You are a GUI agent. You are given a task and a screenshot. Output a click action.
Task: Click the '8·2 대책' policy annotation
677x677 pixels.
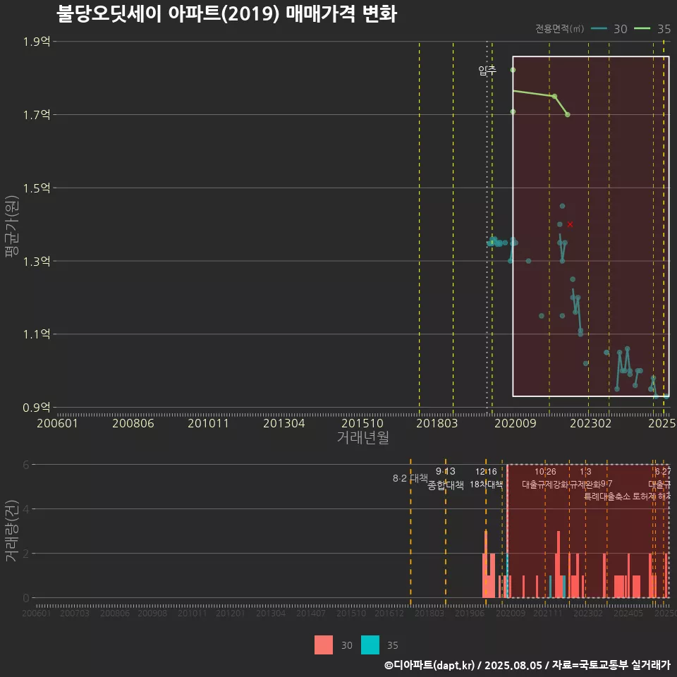[x=410, y=478]
